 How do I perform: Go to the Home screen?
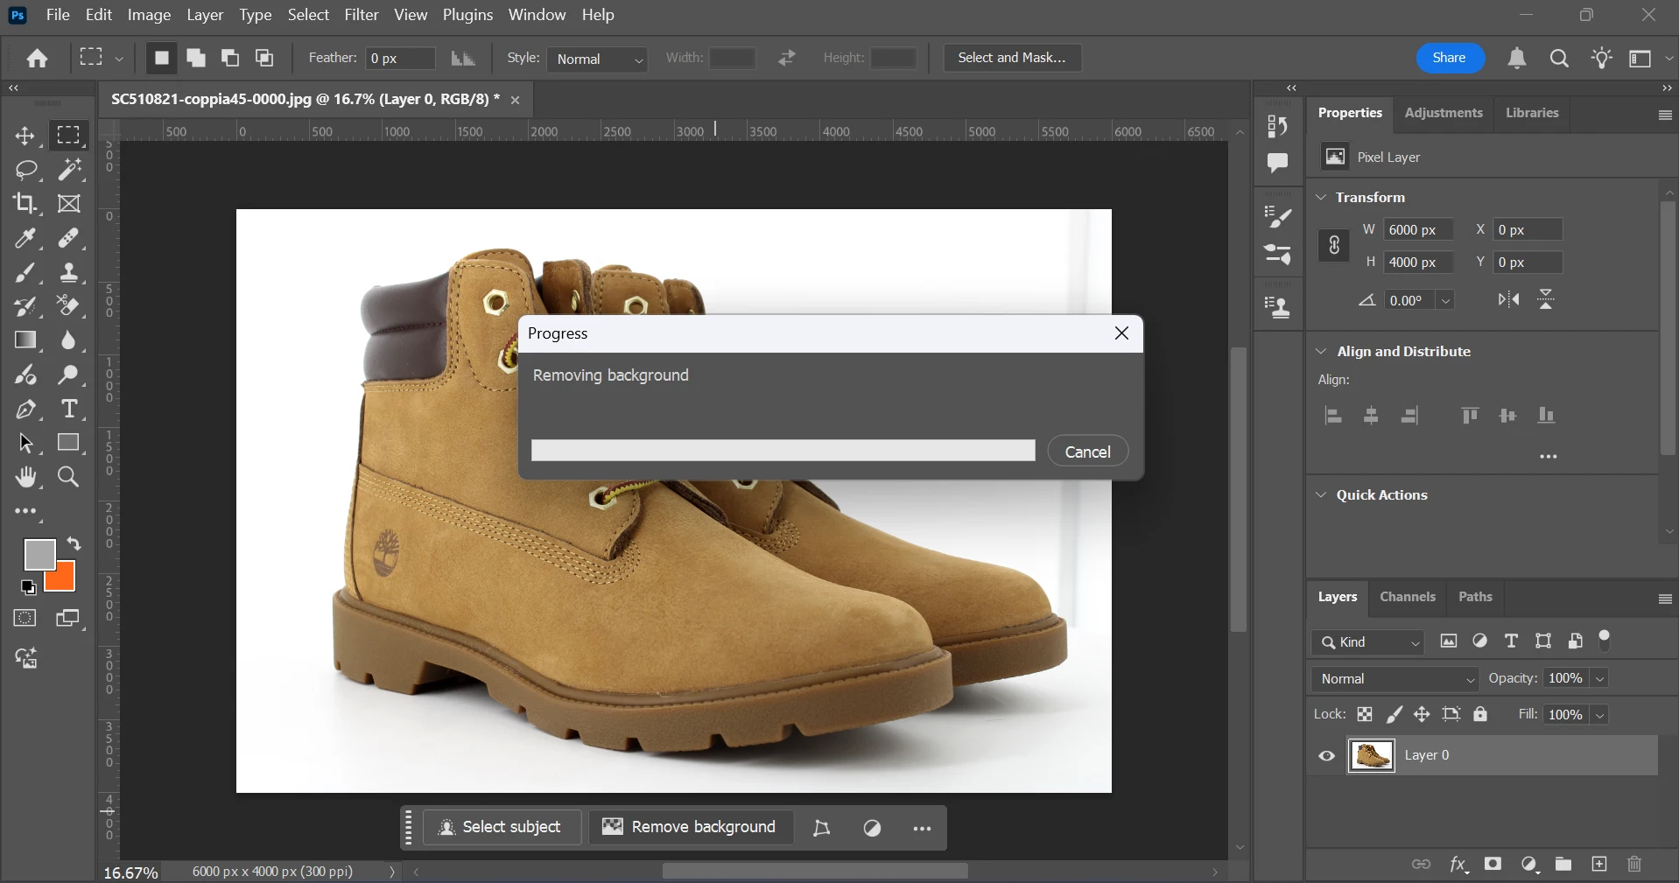[37, 59]
